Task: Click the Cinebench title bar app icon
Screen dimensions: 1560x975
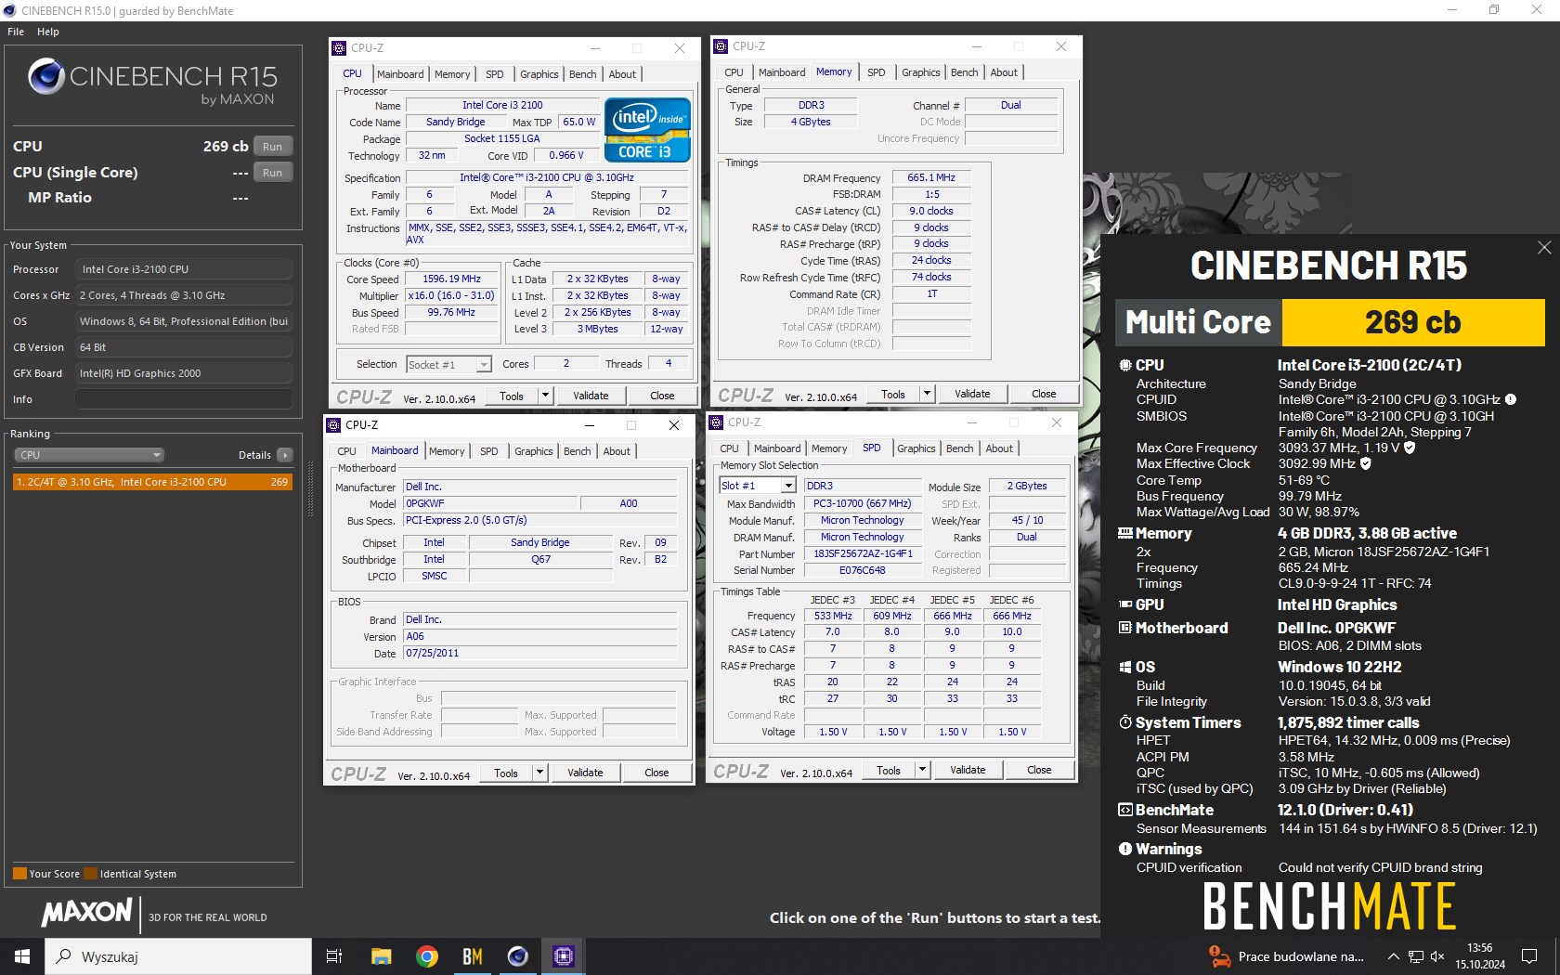Action: 10,11
